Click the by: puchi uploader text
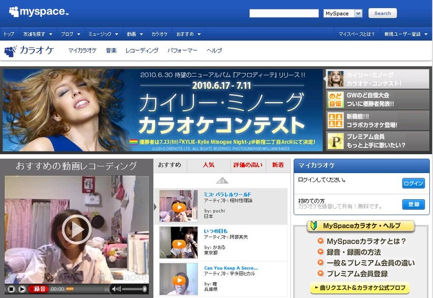The image size is (433, 298). point(214,210)
